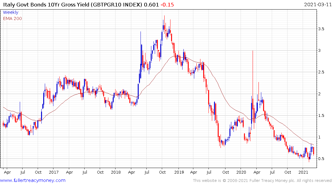Click the 2 y-axis label
The height and width of the screenshot is (185, 332).
320,94
